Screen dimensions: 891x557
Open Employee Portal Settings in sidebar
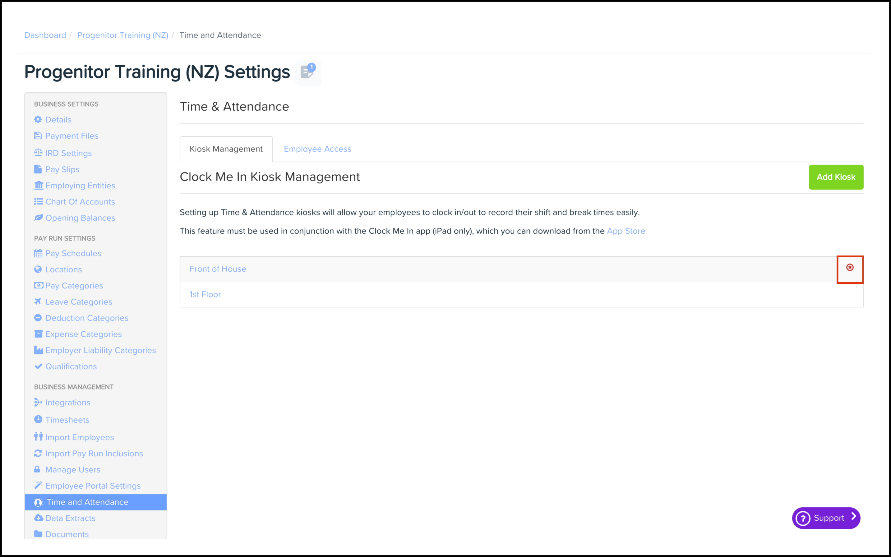point(93,486)
